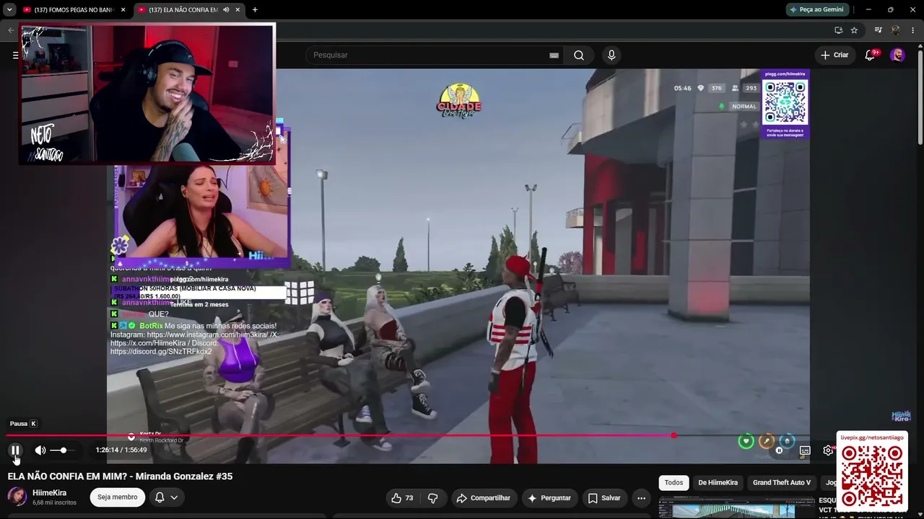This screenshot has width=924, height=519.
Task: Click the video title text
Action: 120,476
